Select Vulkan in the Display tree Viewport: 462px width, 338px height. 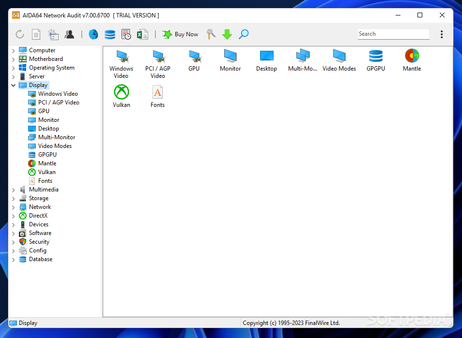42,172
